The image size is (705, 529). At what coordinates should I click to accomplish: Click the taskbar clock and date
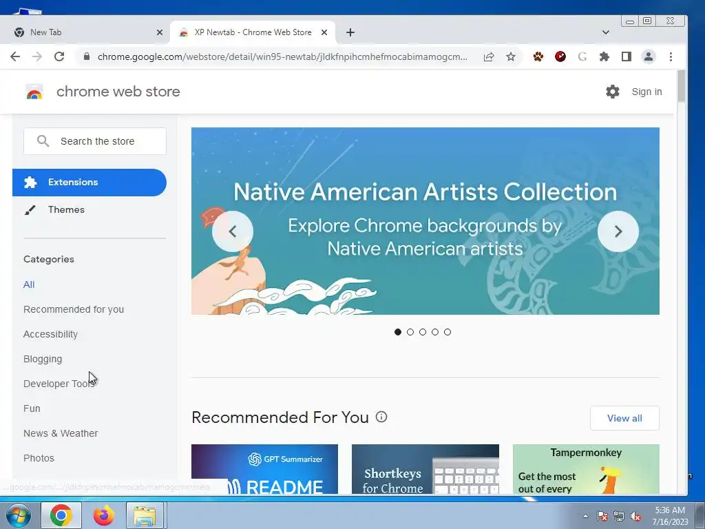click(x=670, y=516)
